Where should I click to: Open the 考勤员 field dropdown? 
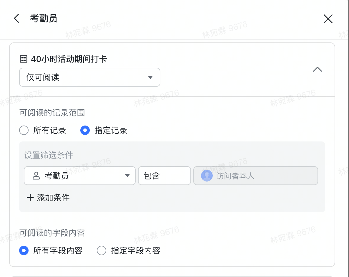[79, 176]
